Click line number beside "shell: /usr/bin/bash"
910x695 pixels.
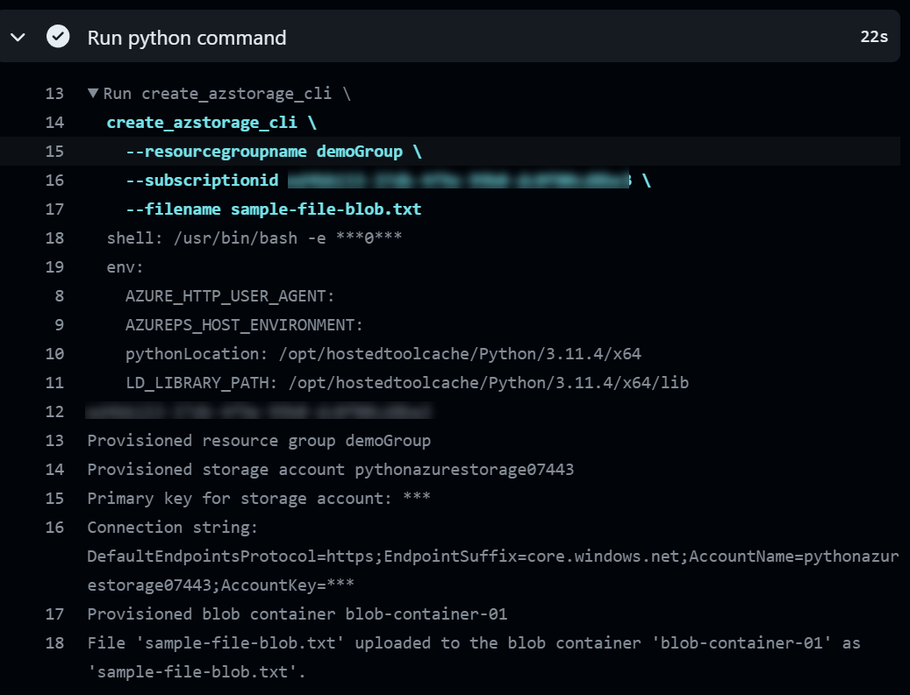click(54, 238)
